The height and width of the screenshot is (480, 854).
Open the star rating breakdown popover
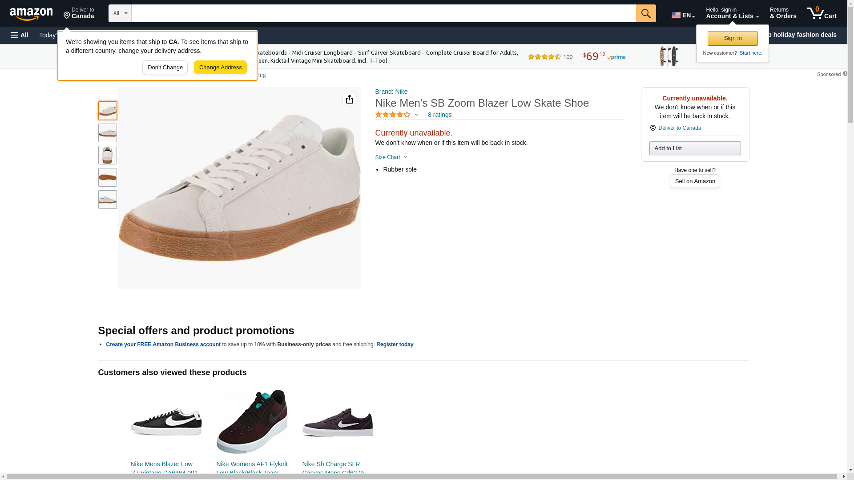click(x=396, y=115)
